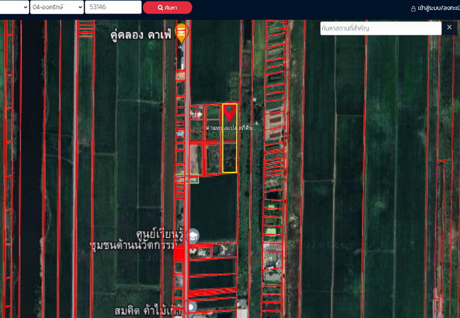Click the ศูนย์เรียนรู้ ชุมชนด้านนวัตกรรม label
460x318 pixels.
click(136, 241)
